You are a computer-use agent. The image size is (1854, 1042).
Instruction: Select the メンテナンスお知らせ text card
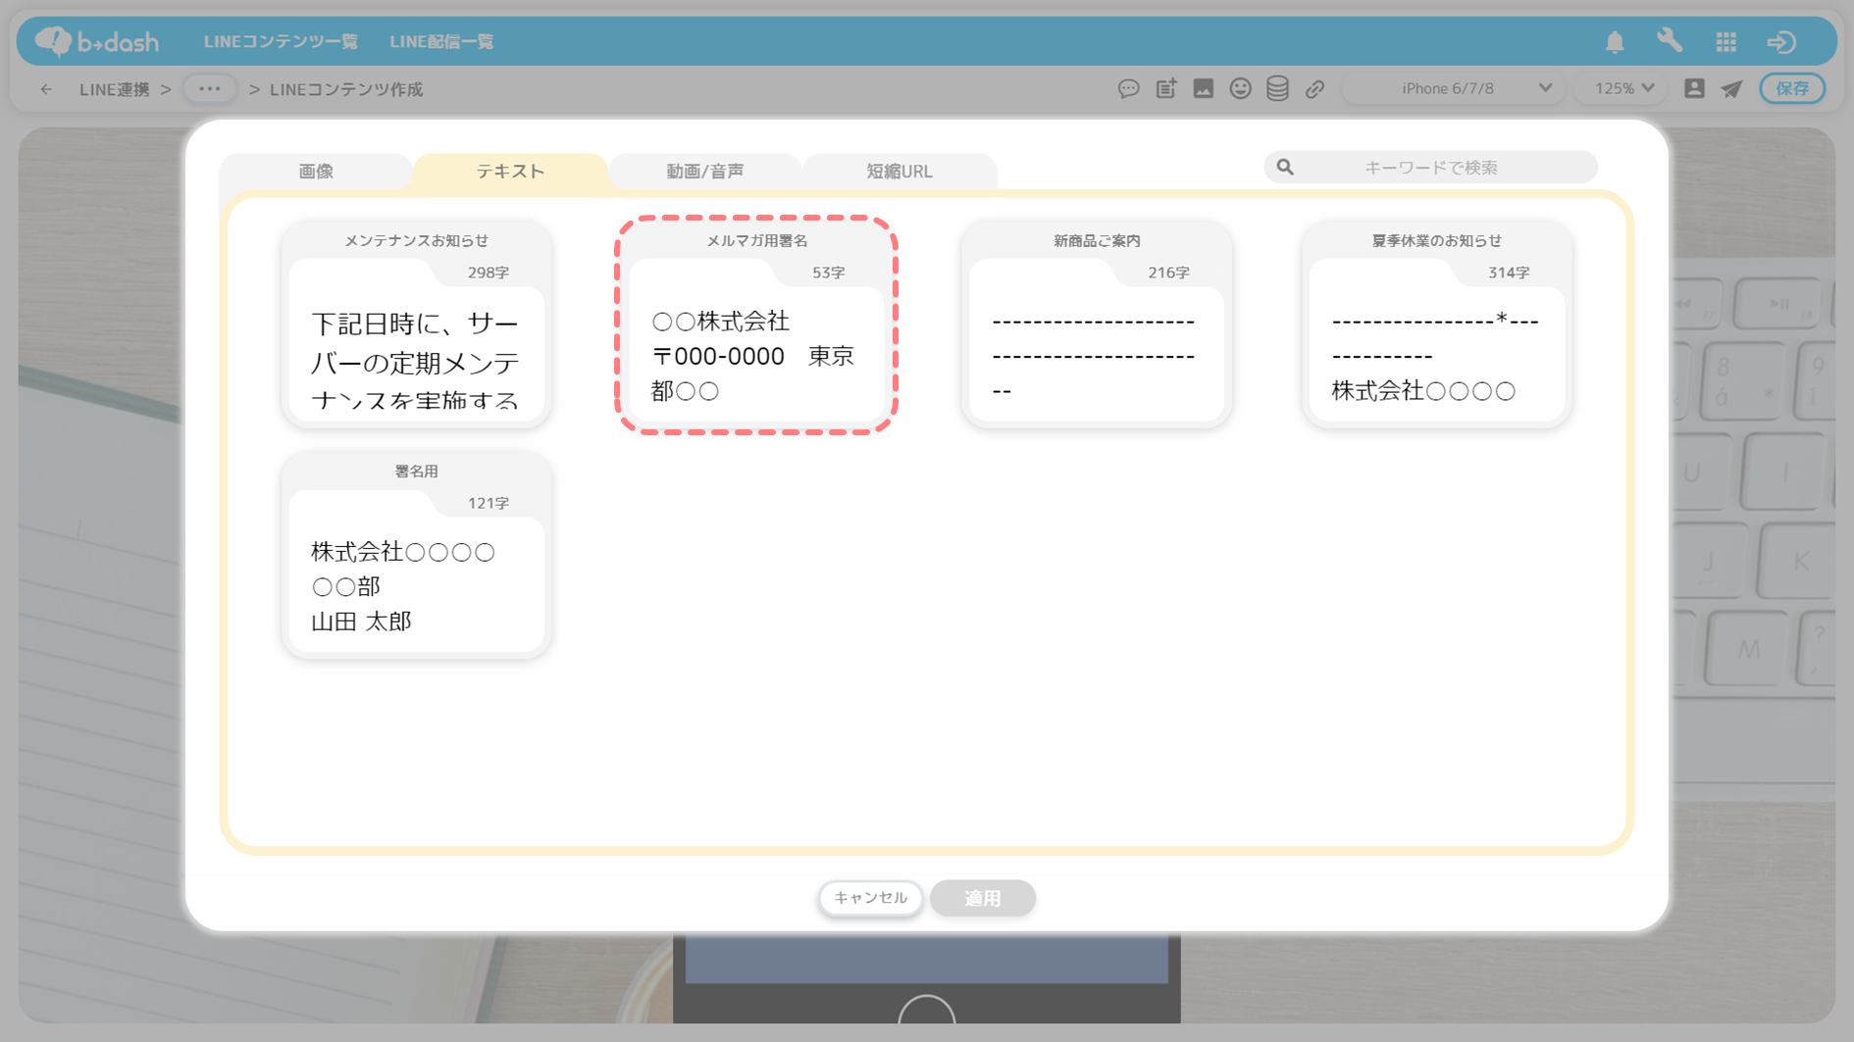[416, 324]
